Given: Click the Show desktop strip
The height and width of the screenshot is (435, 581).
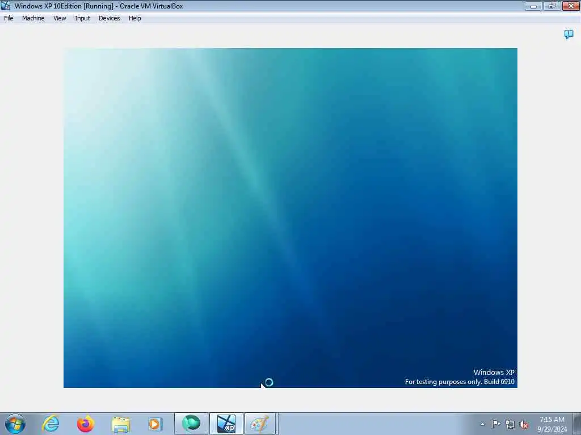Looking at the screenshot, I should click(577, 424).
